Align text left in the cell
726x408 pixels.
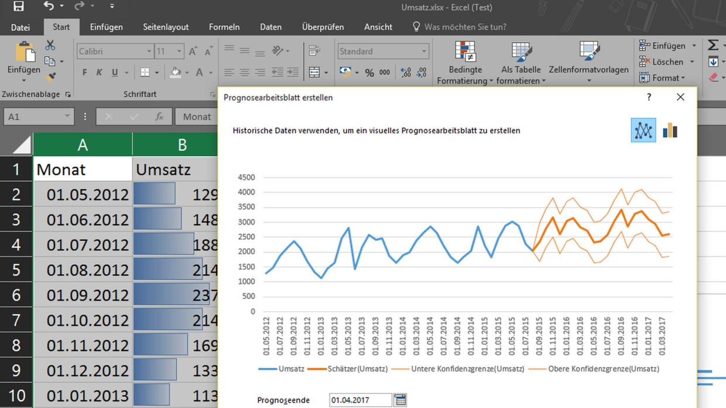click(x=229, y=72)
